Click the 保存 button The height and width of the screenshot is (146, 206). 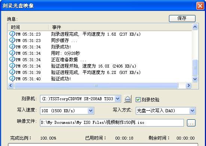[182, 18]
